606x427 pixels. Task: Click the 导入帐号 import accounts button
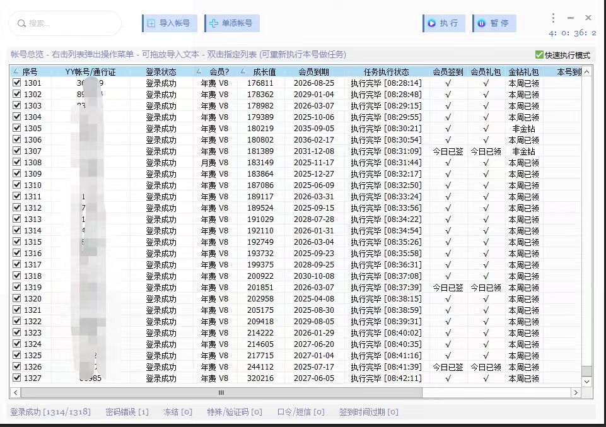pos(170,23)
